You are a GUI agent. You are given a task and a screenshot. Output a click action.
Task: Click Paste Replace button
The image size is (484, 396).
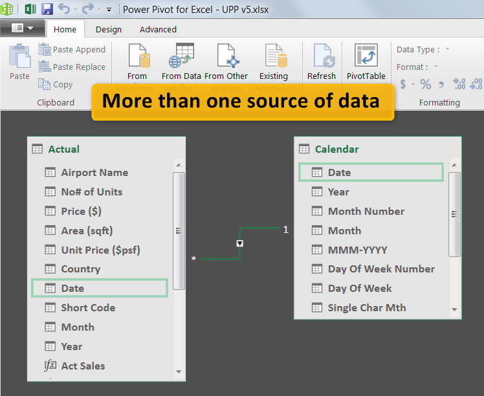click(x=72, y=67)
